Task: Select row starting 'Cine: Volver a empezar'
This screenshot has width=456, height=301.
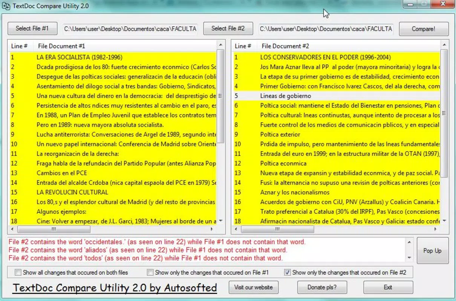Action: (113, 221)
